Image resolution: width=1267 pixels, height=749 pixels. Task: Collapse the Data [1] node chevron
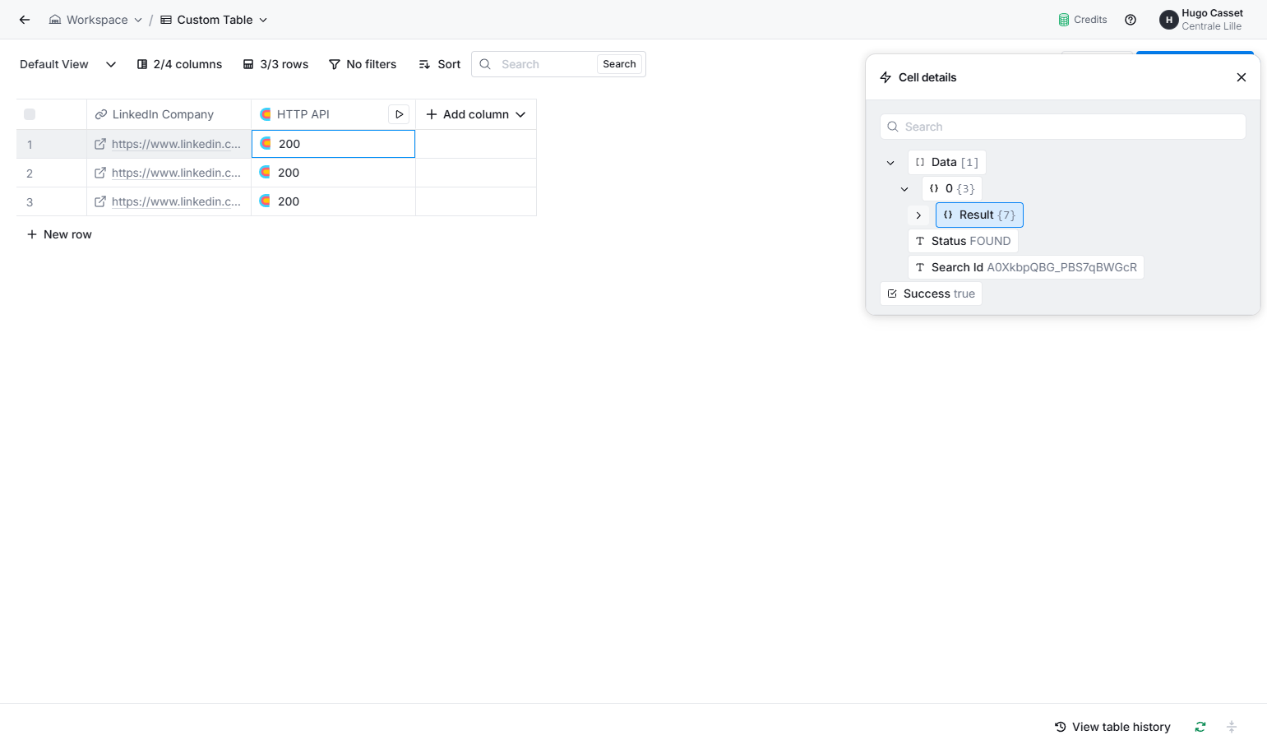pos(890,163)
